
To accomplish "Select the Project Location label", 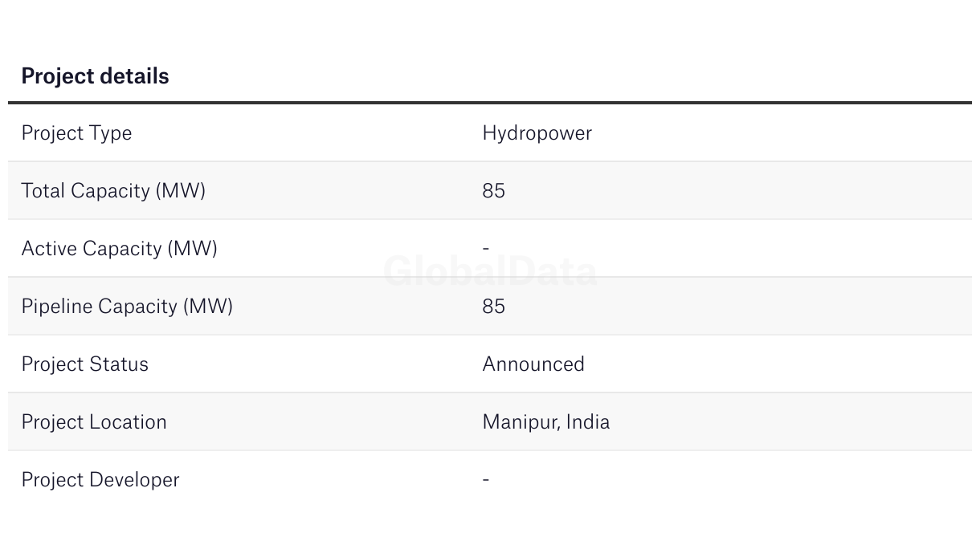I will [x=94, y=422].
